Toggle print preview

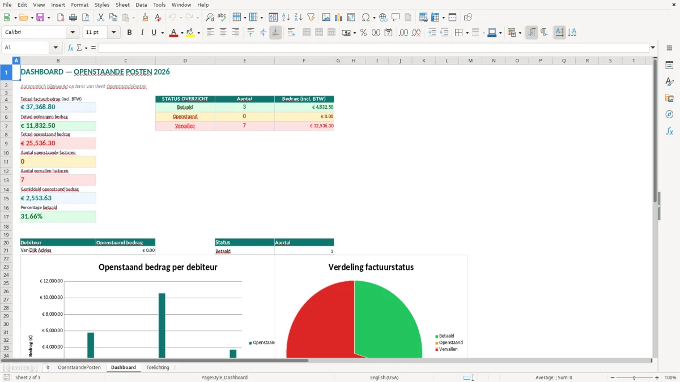tap(86, 18)
